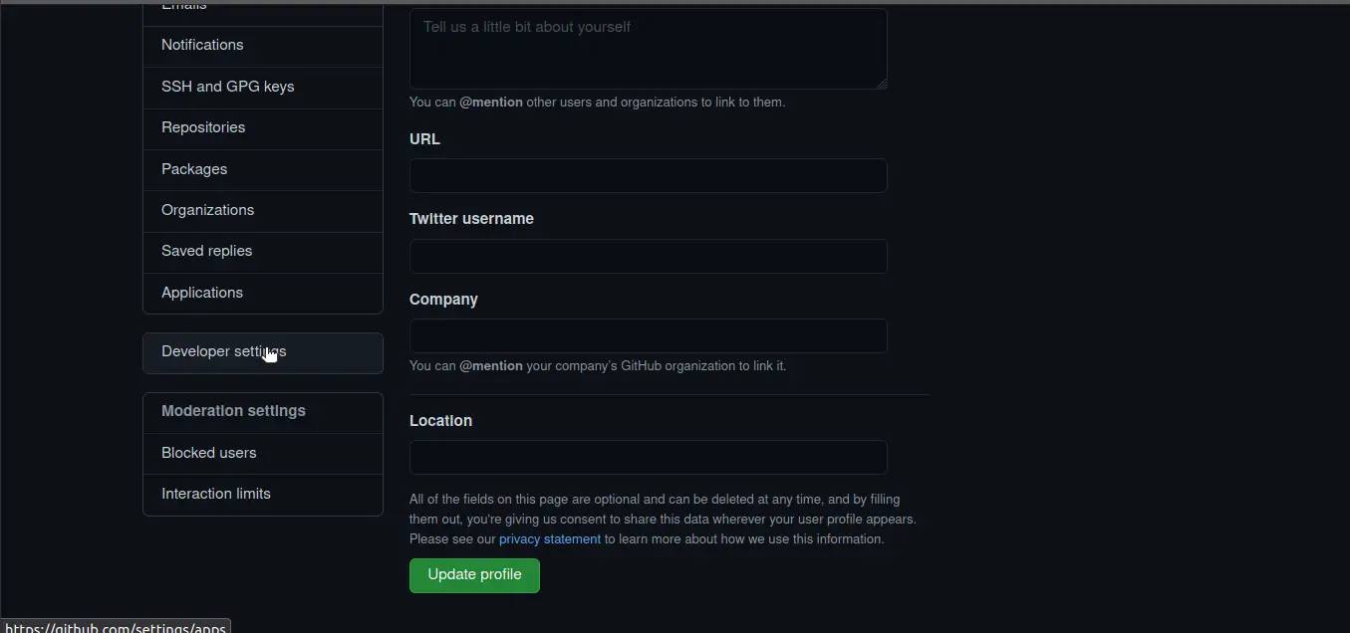Open the Blocked users page
This screenshot has width=1350, height=633.
(208, 453)
